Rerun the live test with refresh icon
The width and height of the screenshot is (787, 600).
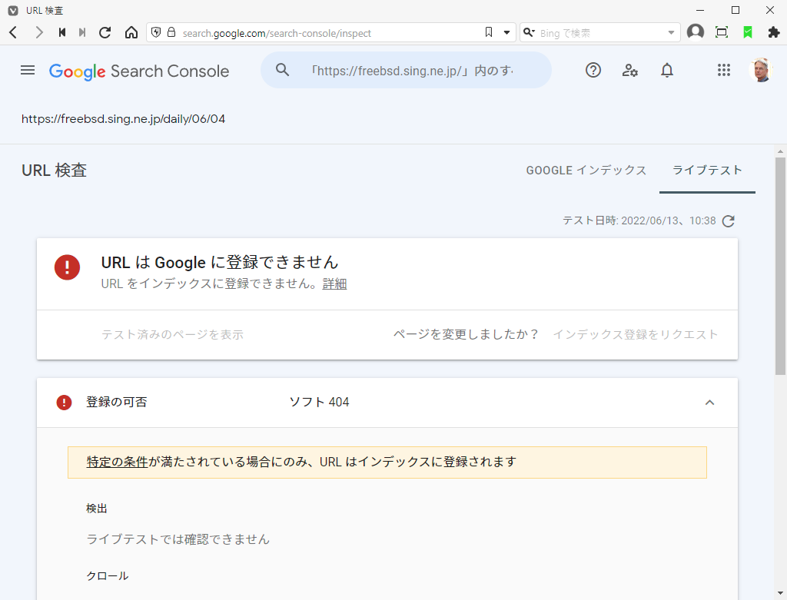729,221
